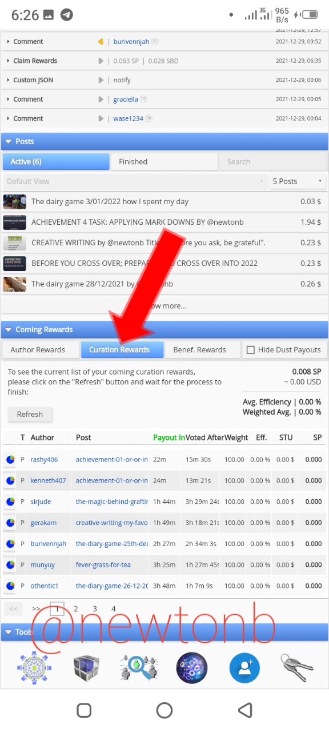This screenshot has width=329, height=732.
Task: Click pie chart icon beside munyuy
Action: (10, 565)
